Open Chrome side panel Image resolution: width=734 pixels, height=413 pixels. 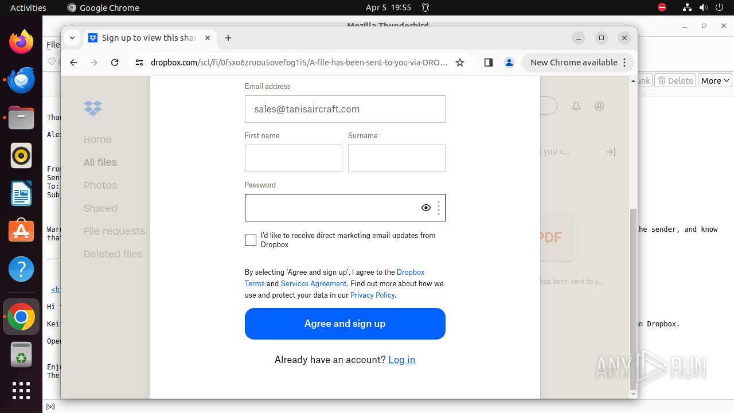pos(489,63)
